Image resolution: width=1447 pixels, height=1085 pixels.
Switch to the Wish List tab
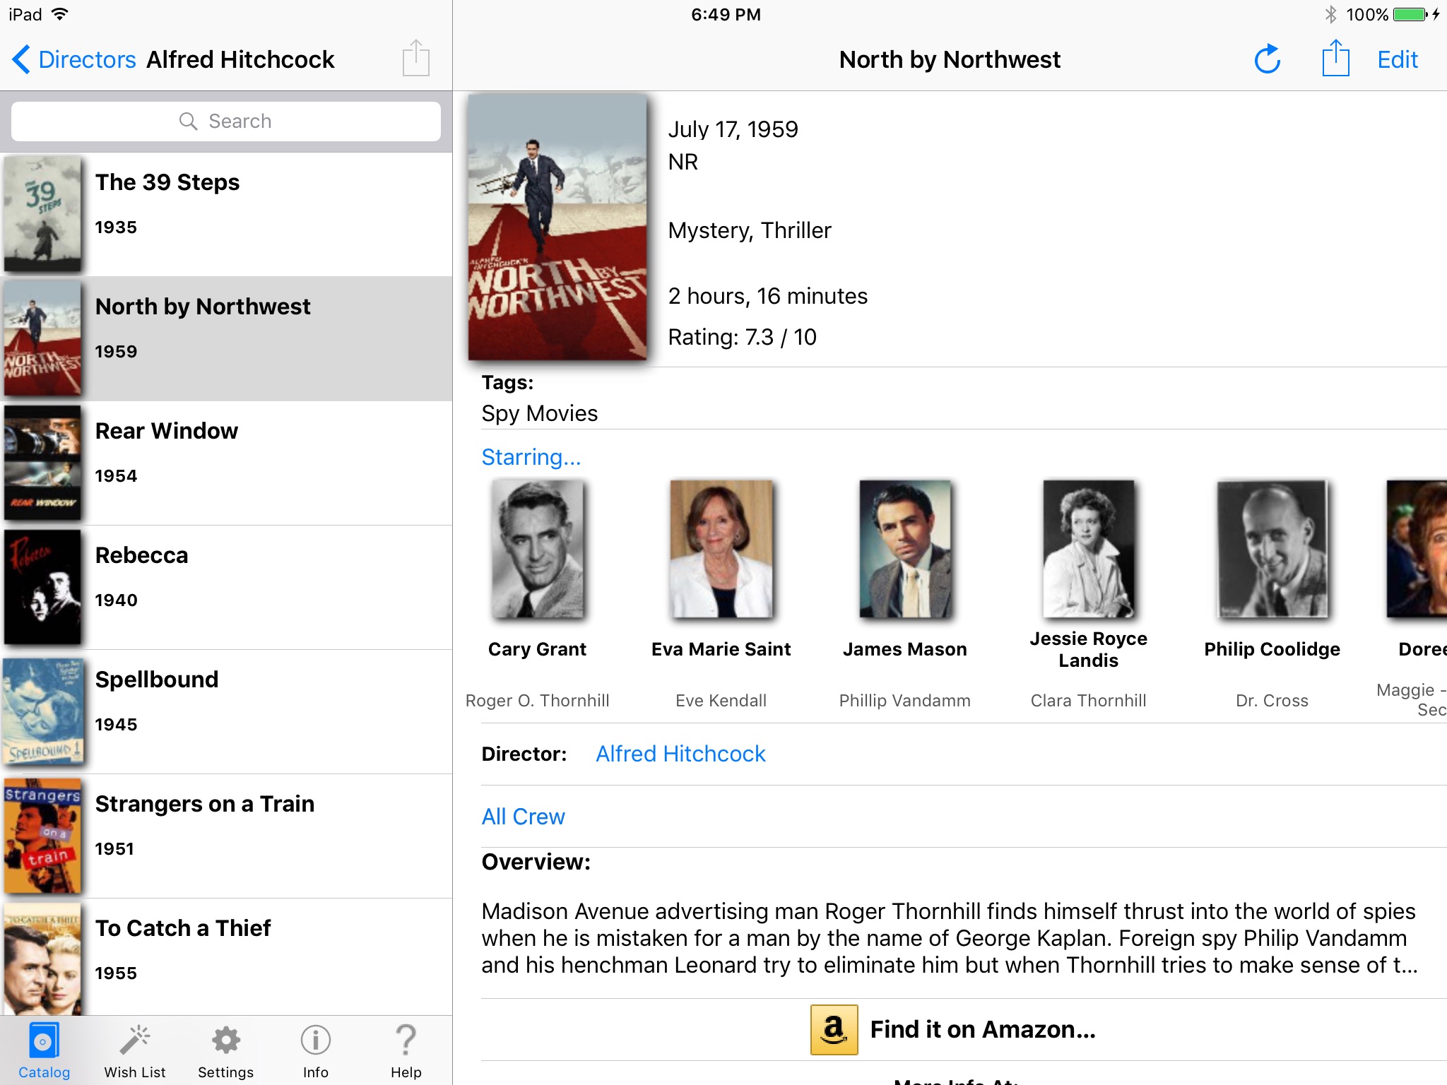[135, 1051]
